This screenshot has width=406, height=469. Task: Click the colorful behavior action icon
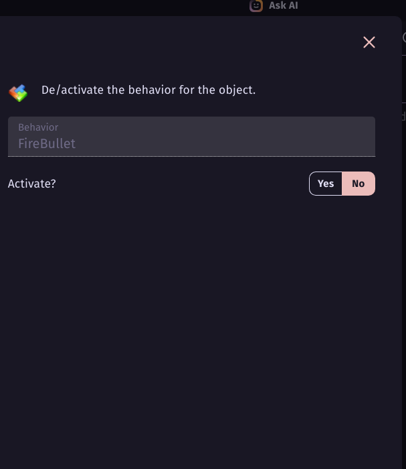(18, 92)
